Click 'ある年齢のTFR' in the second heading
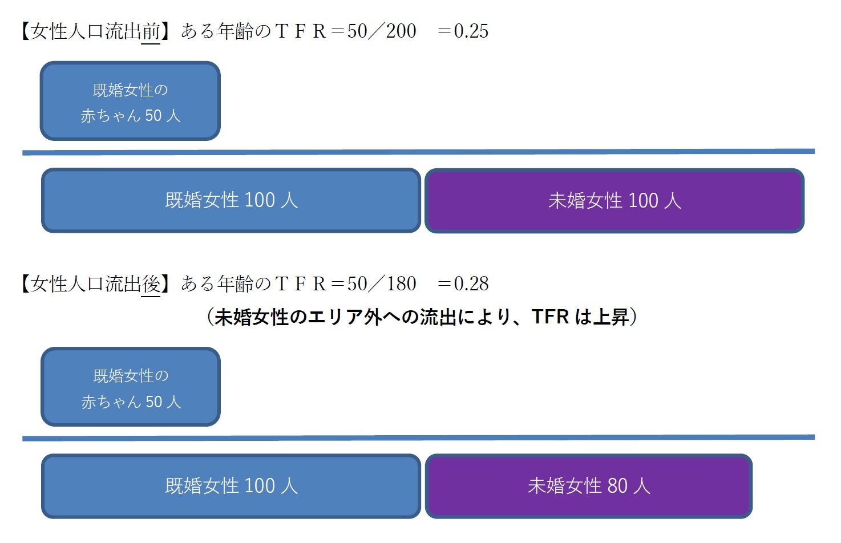This screenshot has width=841, height=543. coord(254,283)
